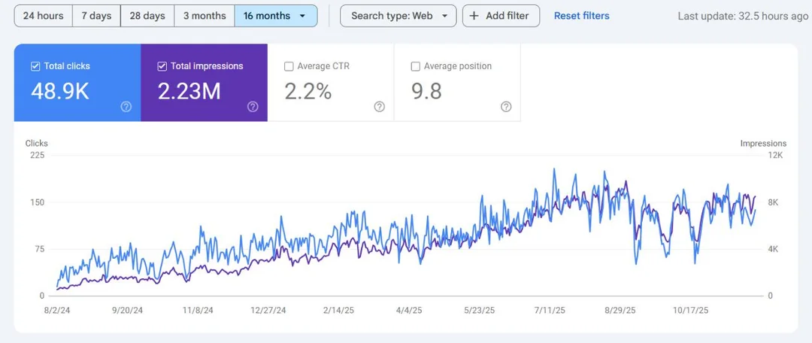
Task: Click the 2.23M impressions value
Action: tap(189, 92)
